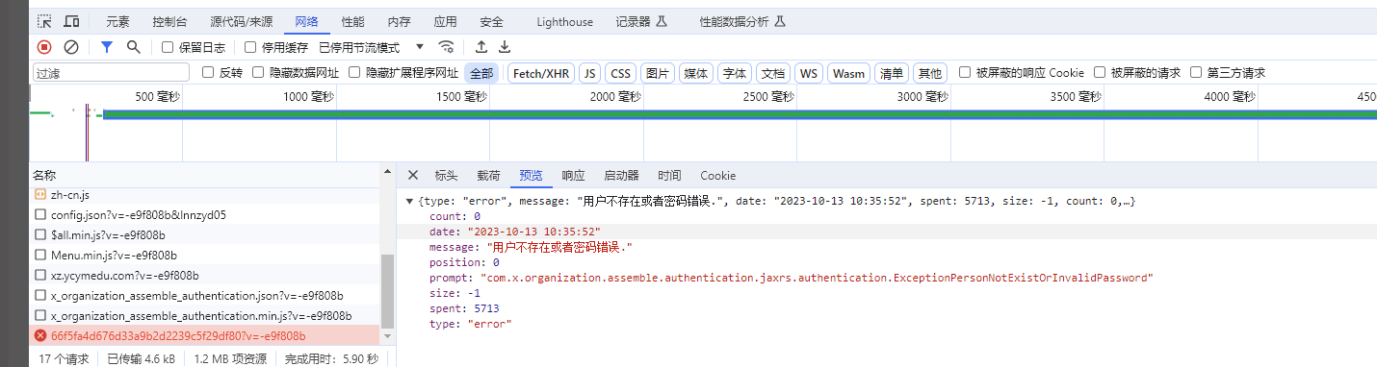
Task: Check the 隐藏数据网址 checkbox
Action: click(258, 72)
